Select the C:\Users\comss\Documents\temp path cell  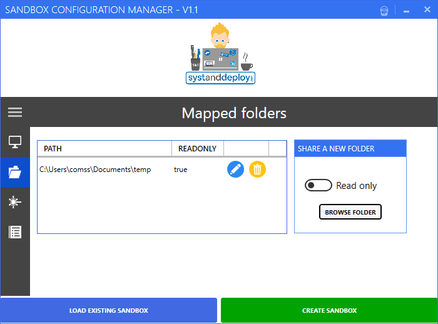(x=95, y=170)
